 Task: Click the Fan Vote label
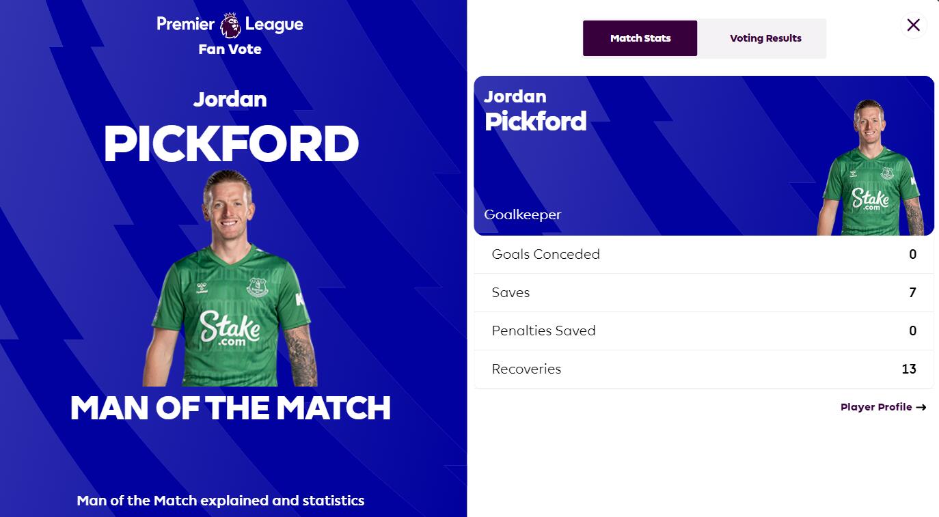coord(230,49)
